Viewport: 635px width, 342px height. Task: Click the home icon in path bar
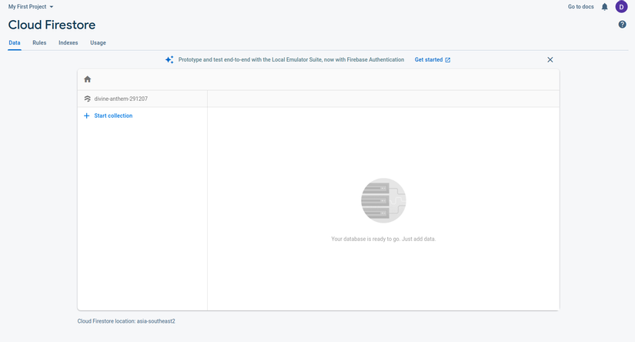click(x=88, y=79)
